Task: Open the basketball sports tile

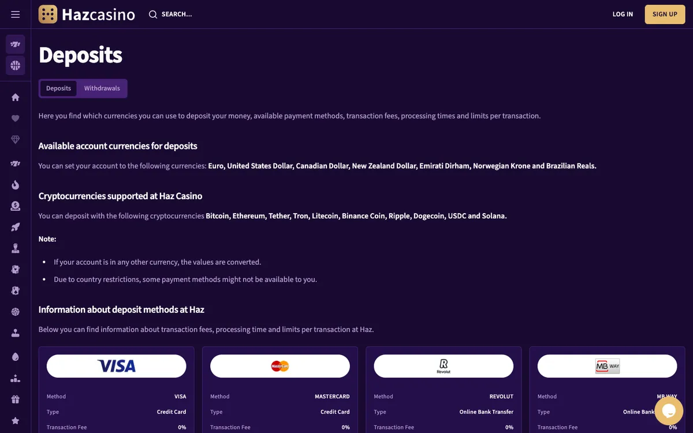Action: tap(16, 66)
